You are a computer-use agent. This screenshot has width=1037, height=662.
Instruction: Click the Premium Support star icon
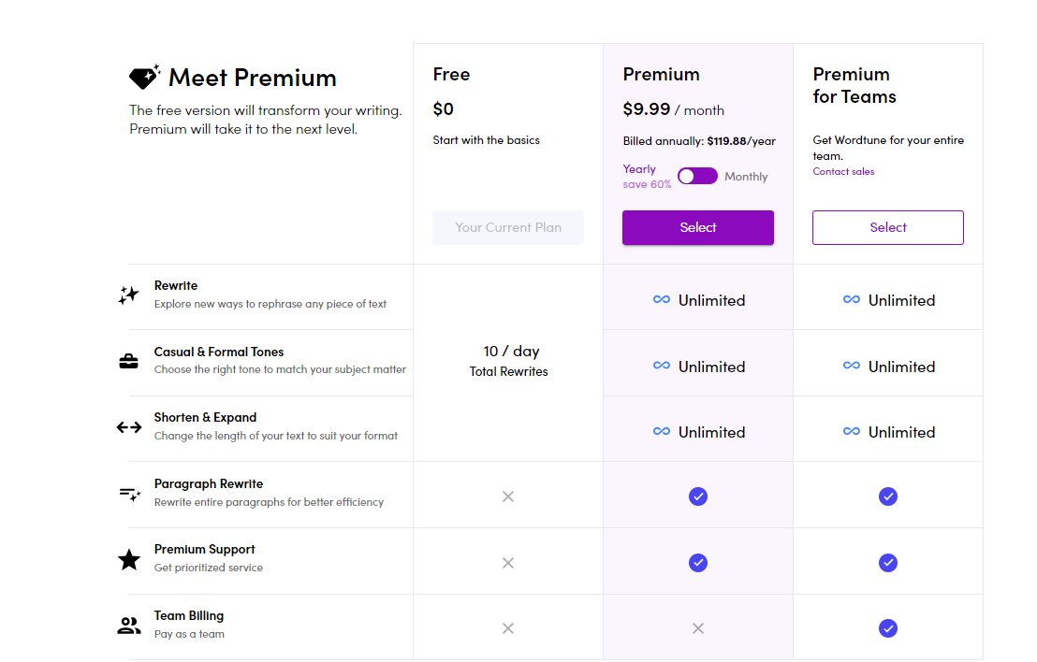129,560
